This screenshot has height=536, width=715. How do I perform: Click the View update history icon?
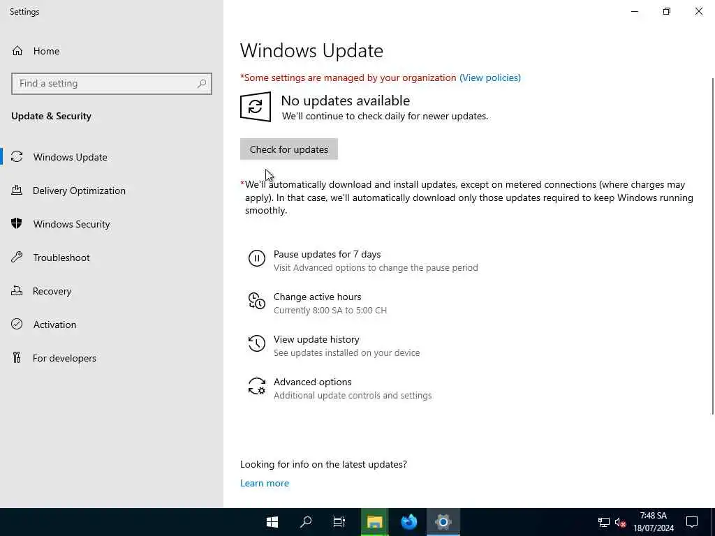[257, 343]
